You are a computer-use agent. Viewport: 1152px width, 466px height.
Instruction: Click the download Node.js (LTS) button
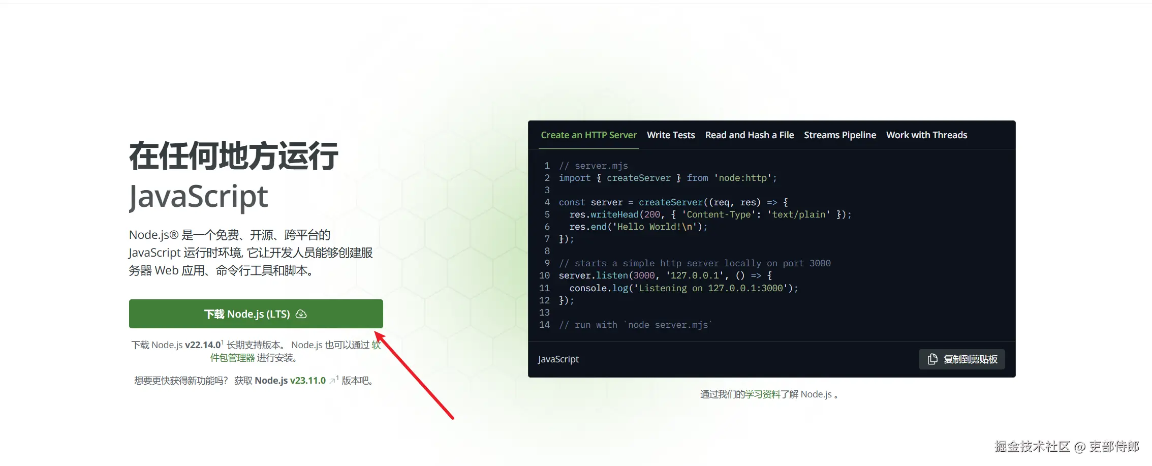pyautogui.click(x=256, y=314)
